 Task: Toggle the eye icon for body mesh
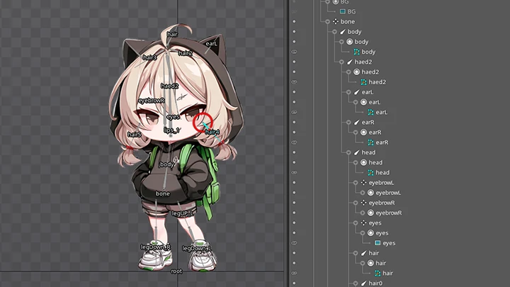point(294,52)
